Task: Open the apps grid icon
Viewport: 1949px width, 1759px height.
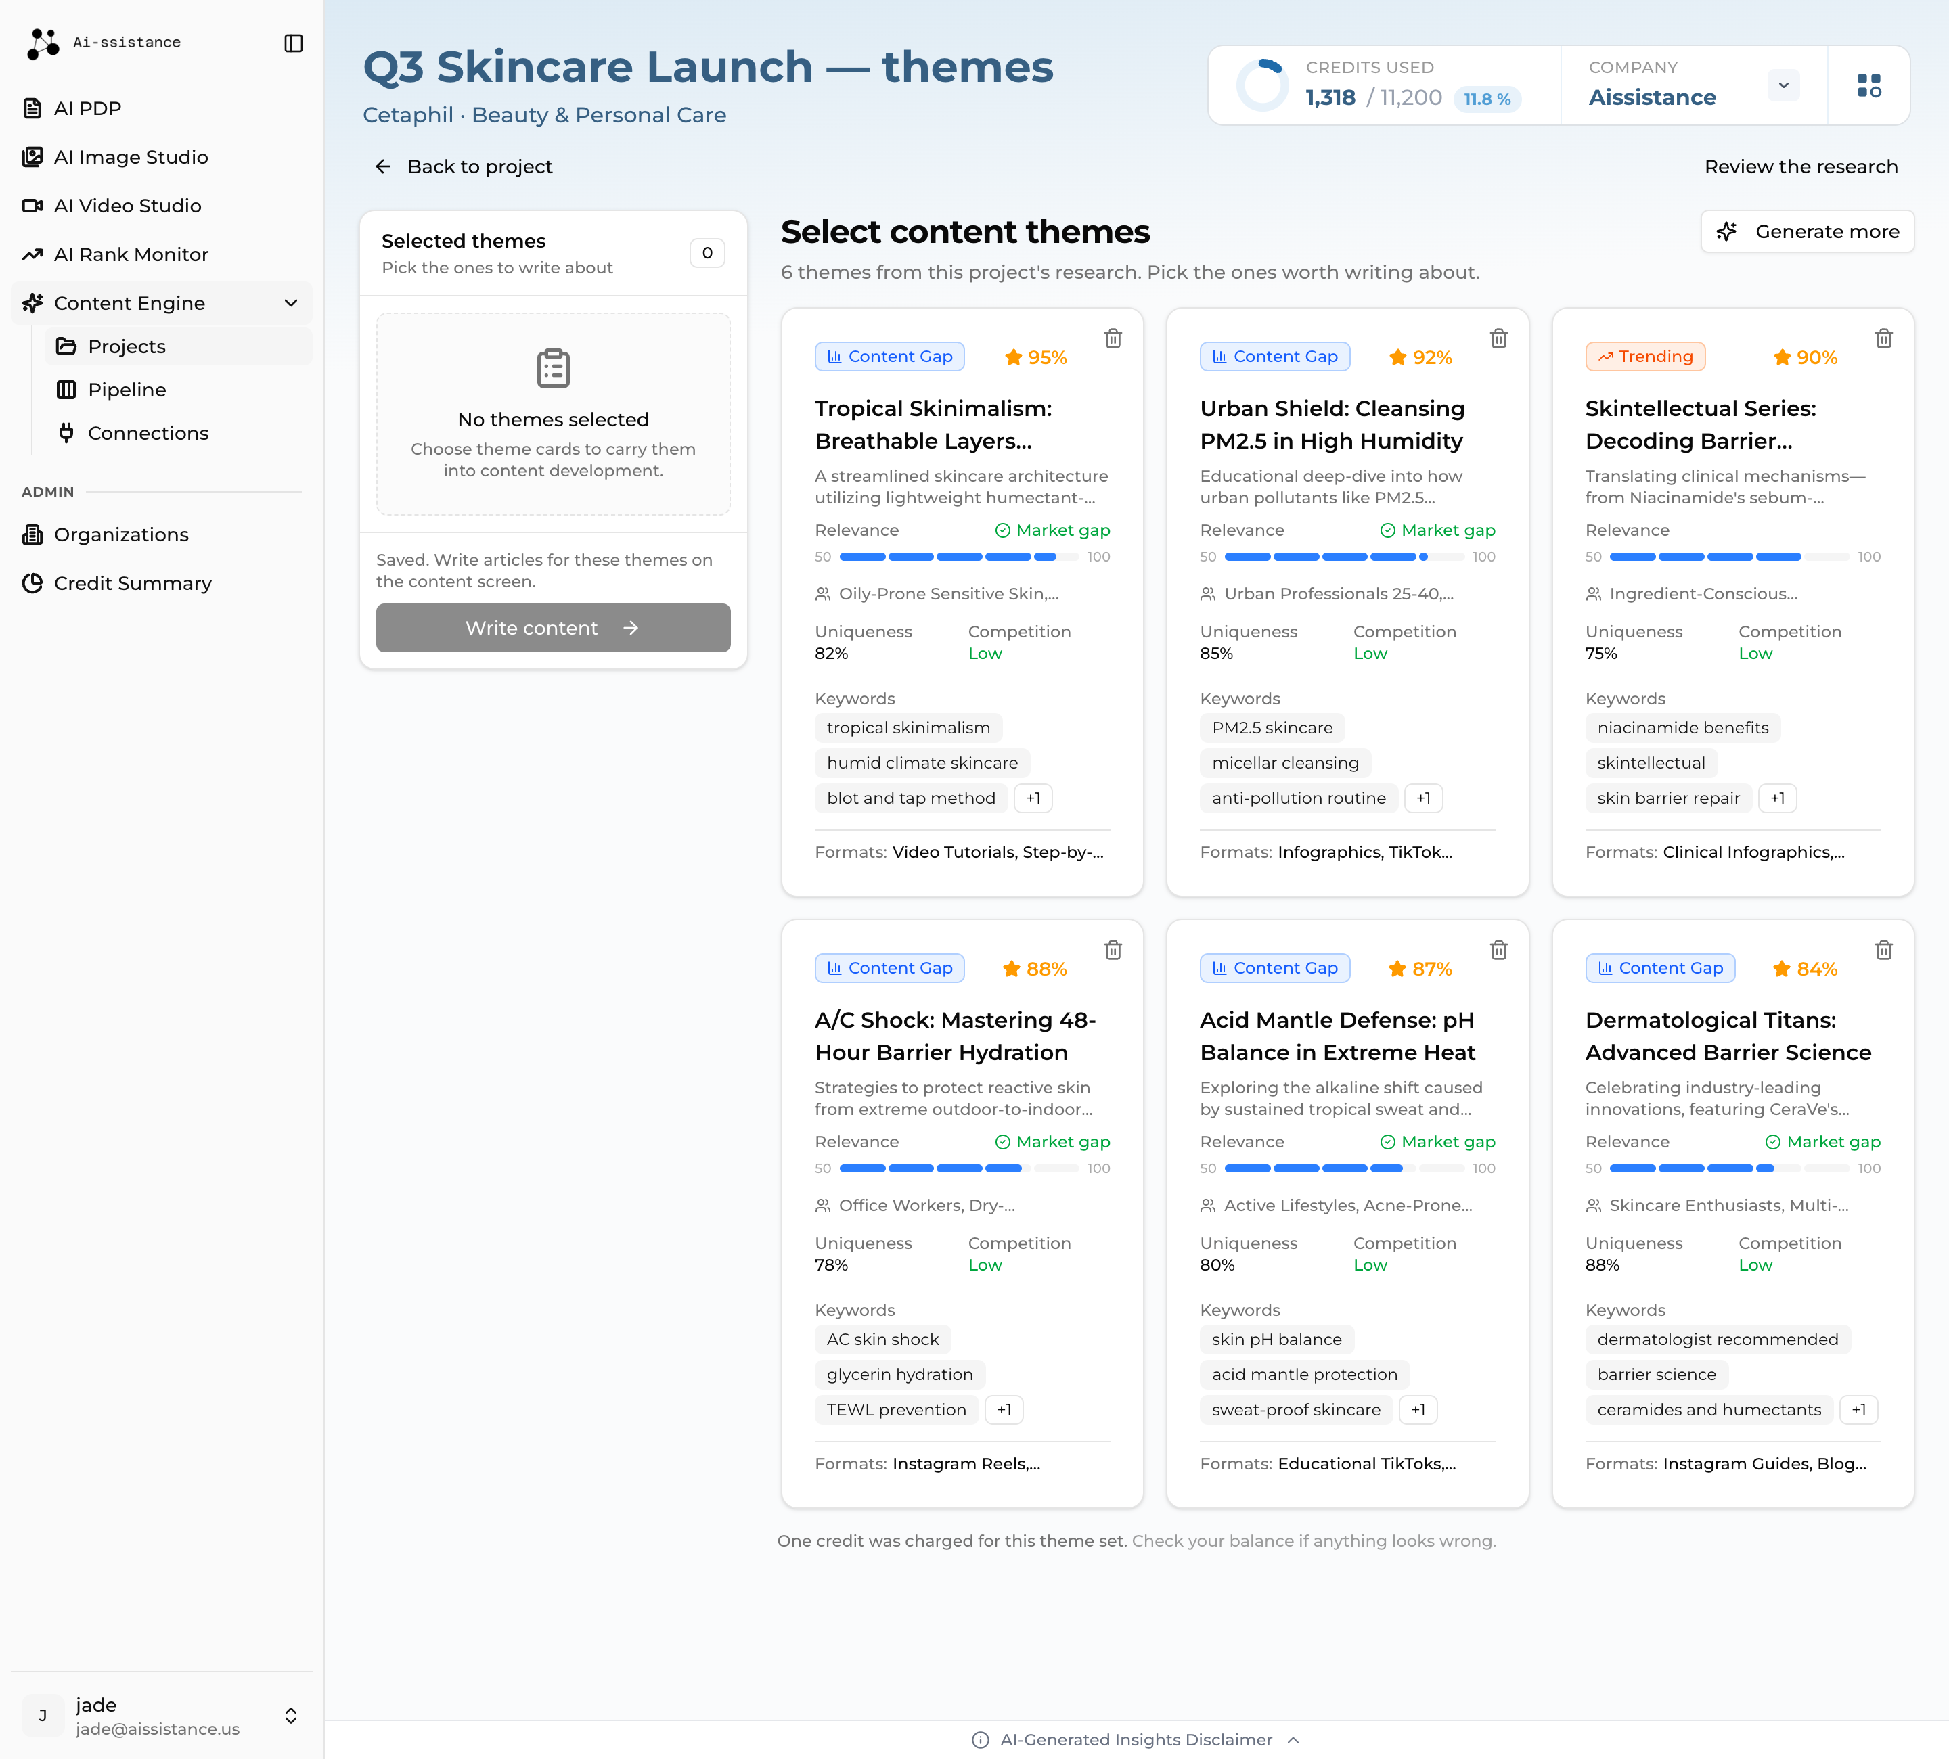Action: [x=1868, y=85]
